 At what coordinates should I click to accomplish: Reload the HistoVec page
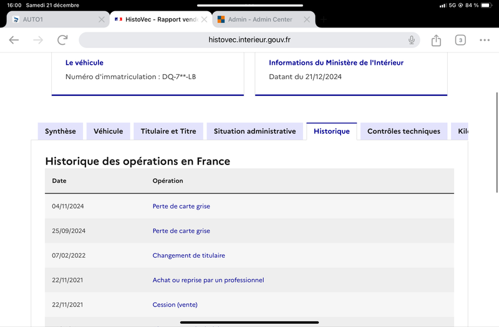62,40
